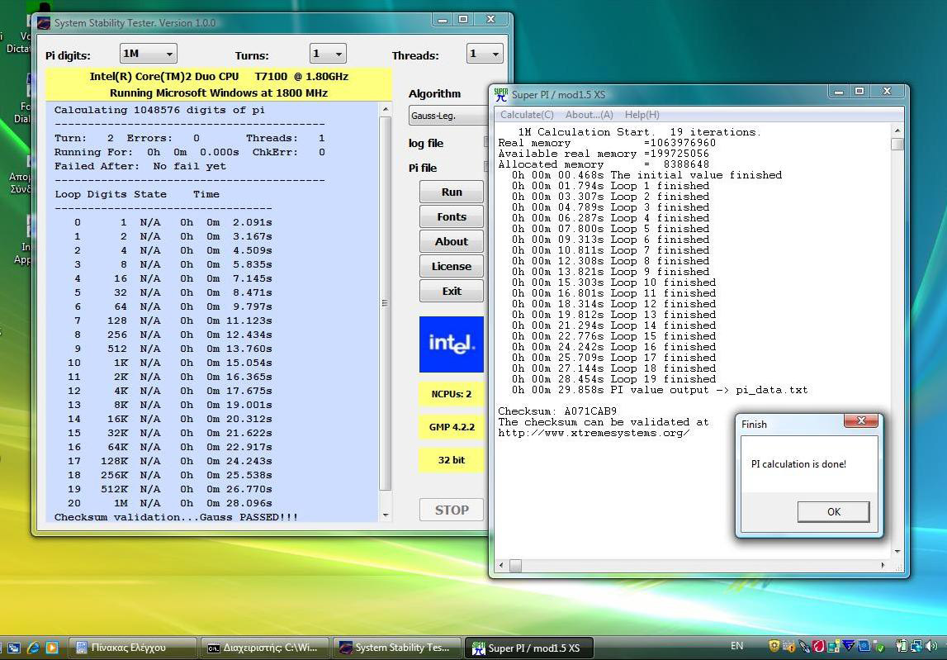Click the STOP button

452,510
